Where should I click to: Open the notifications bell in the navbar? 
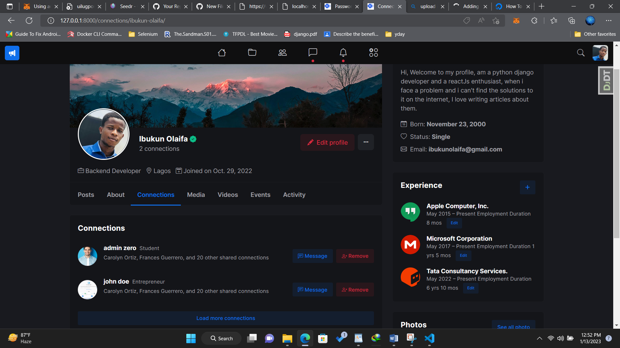pos(343,53)
